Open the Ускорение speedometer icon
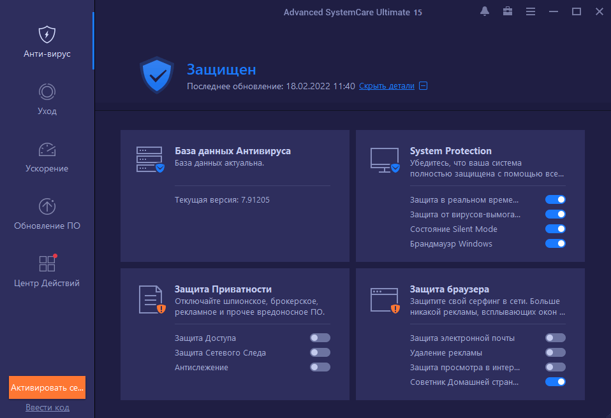Screen dimensions: 611x418 [x=47, y=150]
